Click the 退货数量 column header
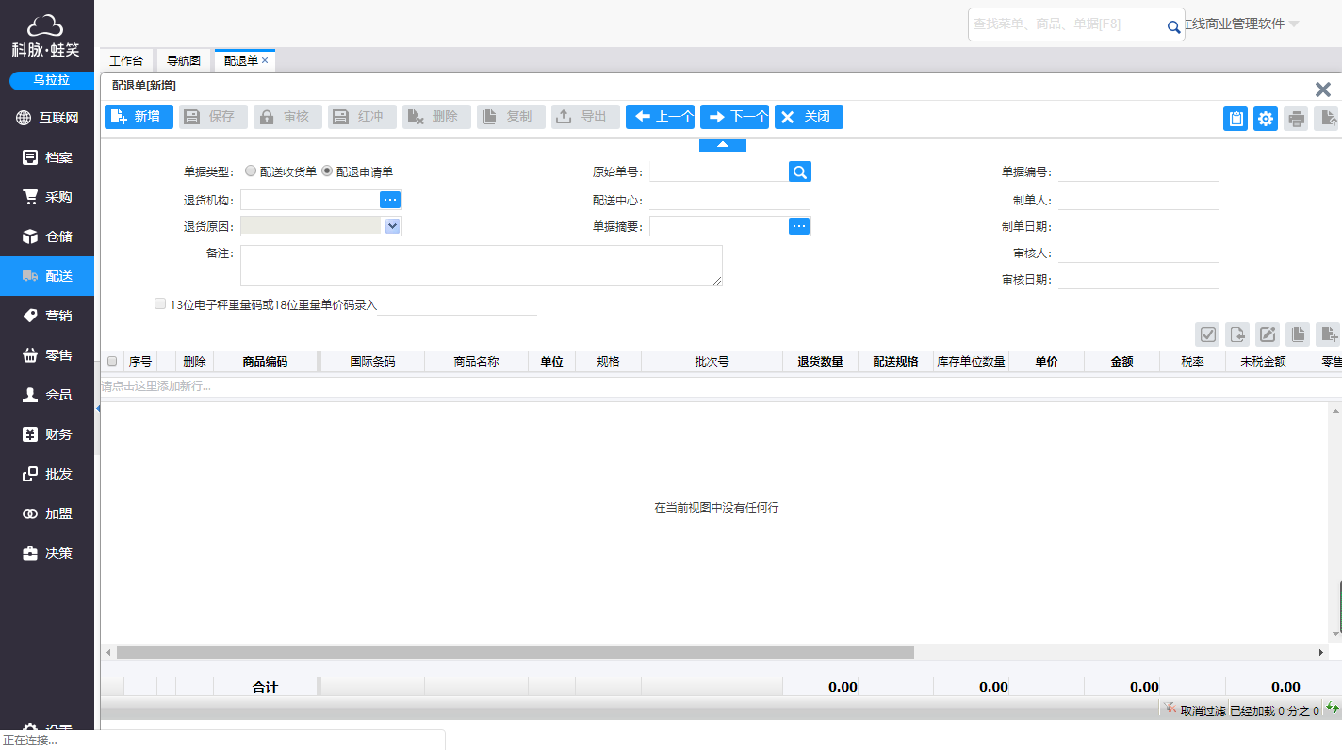This screenshot has width=1342, height=750. [820, 361]
